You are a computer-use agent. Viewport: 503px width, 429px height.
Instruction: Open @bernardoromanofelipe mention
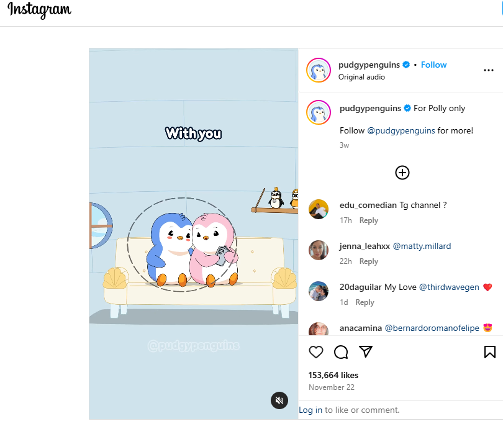(432, 328)
